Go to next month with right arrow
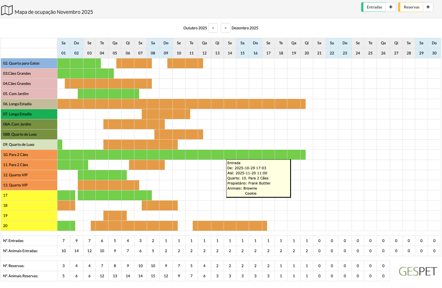442x288 pixels. tap(225, 28)
